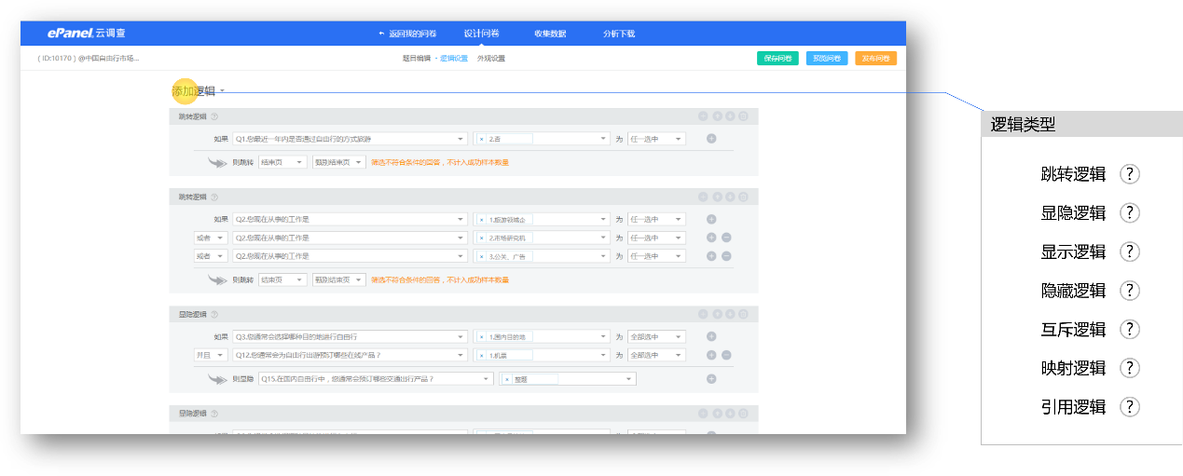Open the Q12 question dropdown
Screen dimensions: 1183x476
[x=350, y=355]
